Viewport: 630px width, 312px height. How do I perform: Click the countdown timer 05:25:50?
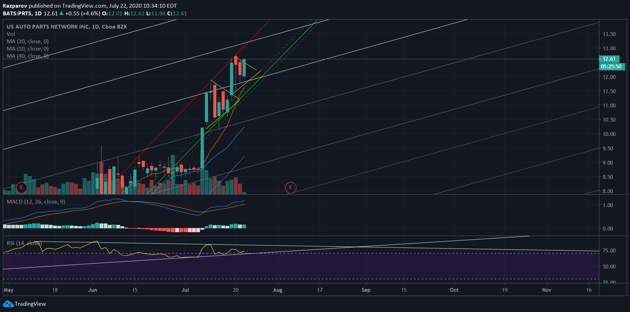coord(611,67)
